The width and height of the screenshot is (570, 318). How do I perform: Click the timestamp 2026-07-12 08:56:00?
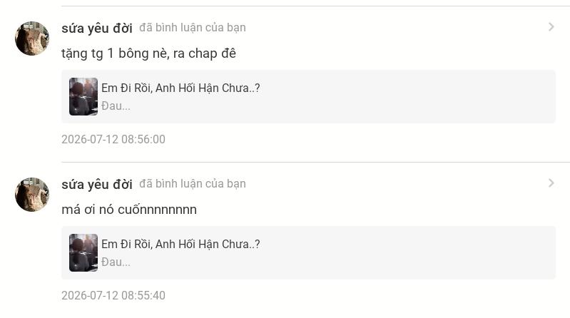[113, 139]
